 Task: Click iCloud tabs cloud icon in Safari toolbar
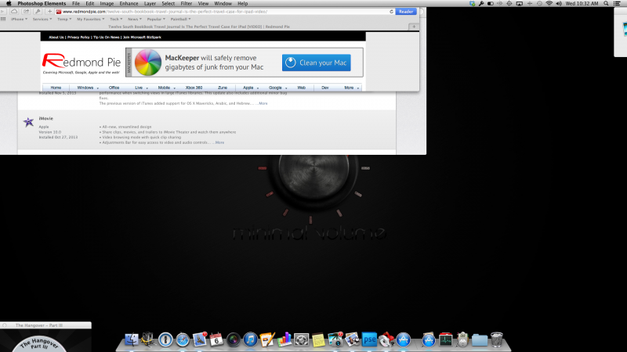14,12
